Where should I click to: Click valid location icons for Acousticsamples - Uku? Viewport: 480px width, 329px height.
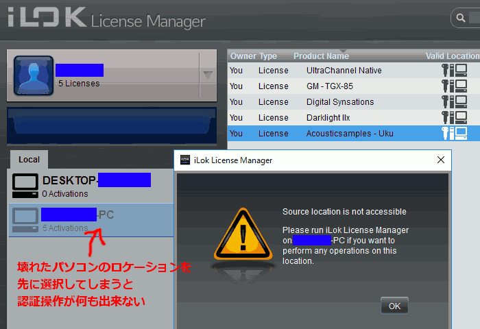click(454, 134)
